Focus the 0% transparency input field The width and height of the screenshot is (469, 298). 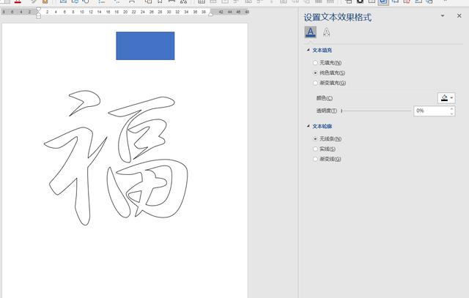pyautogui.click(x=432, y=111)
